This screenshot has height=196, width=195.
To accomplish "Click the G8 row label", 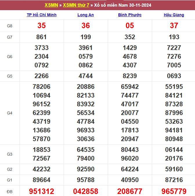I will tap(10, 26).
